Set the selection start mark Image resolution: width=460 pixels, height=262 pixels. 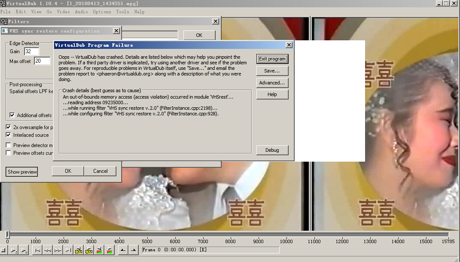tap(123, 250)
